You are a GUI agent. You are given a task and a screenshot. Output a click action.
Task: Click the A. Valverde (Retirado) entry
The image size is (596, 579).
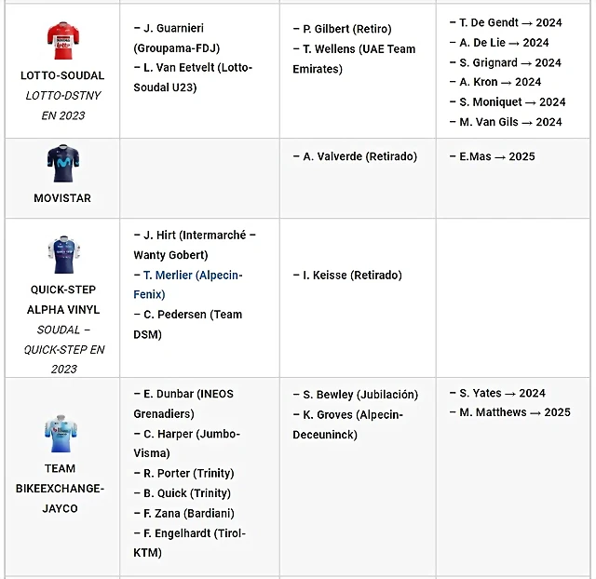coord(355,156)
